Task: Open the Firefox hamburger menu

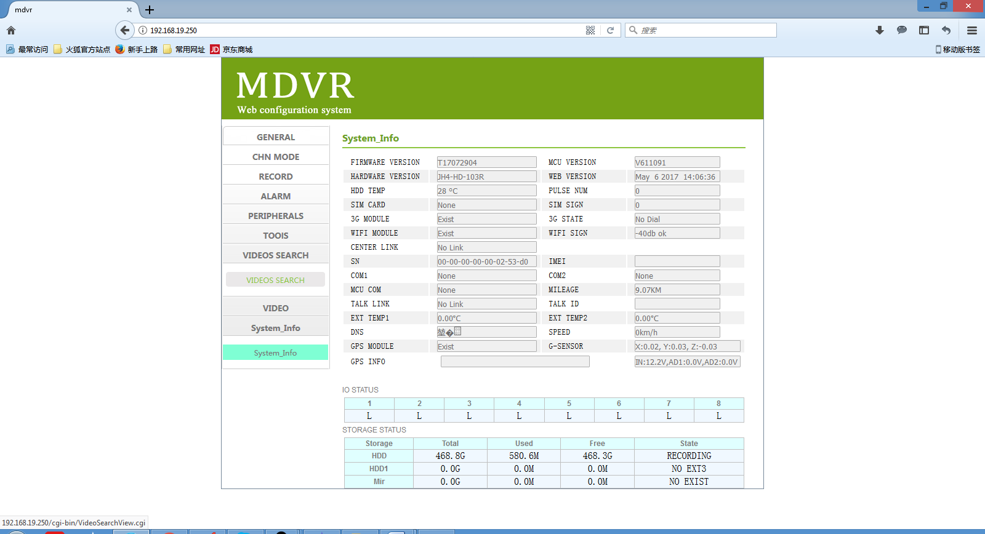Action: click(x=972, y=30)
